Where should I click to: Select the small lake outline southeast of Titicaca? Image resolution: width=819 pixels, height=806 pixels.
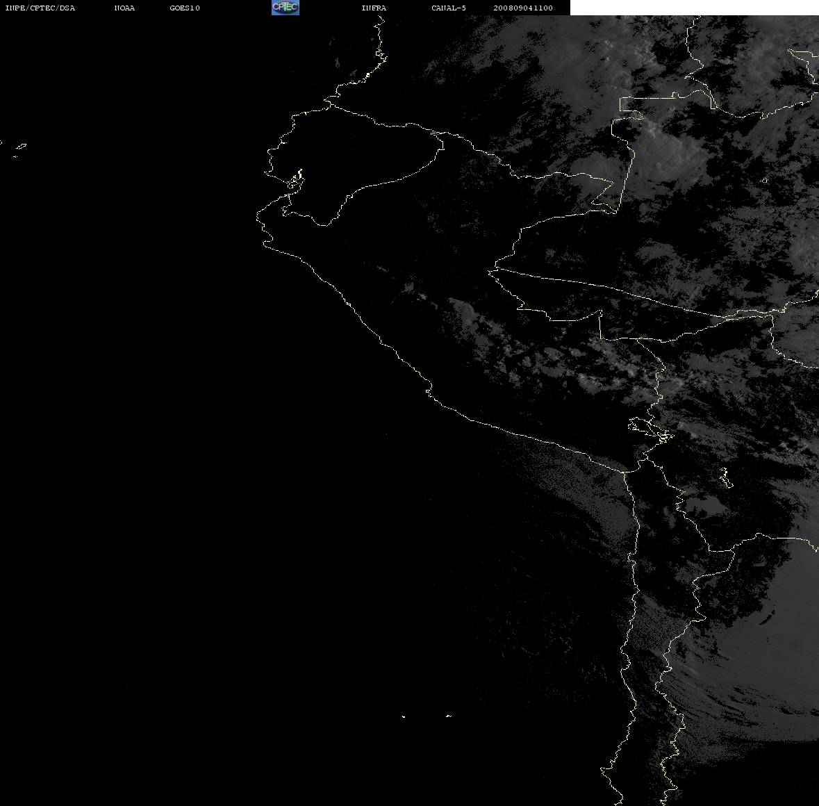pos(725,477)
